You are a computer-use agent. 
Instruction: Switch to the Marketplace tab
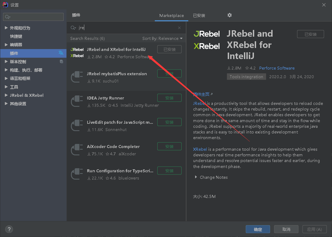[x=172, y=15]
